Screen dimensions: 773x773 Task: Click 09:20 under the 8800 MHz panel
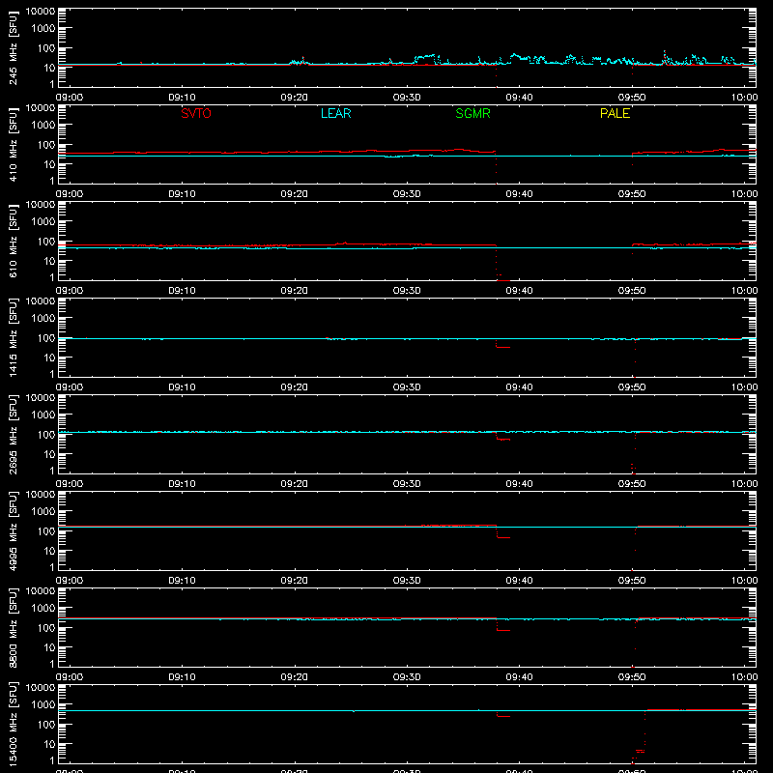point(294,677)
